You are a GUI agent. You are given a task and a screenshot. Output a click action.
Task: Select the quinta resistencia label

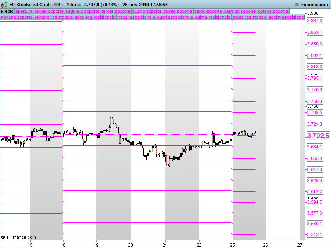tap(213, 17)
